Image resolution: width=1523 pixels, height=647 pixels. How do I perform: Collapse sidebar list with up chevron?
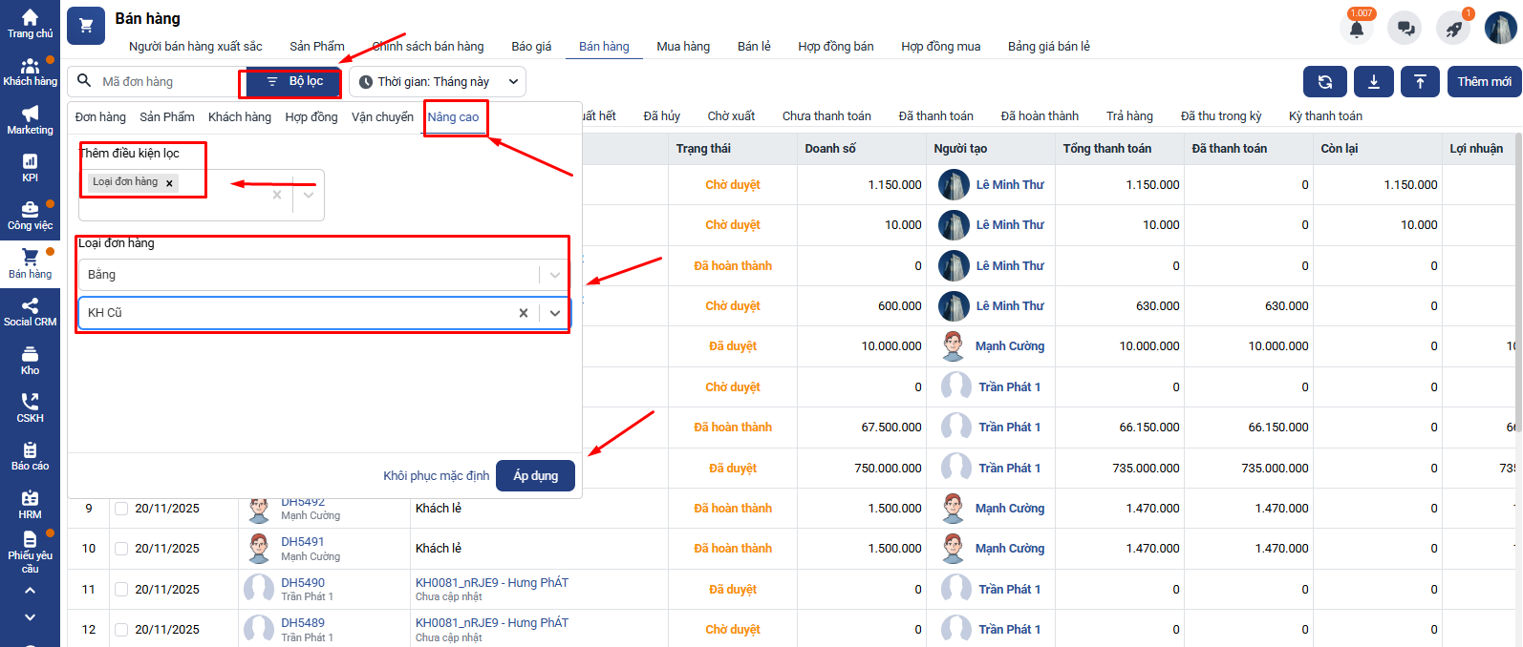click(30, 591)
